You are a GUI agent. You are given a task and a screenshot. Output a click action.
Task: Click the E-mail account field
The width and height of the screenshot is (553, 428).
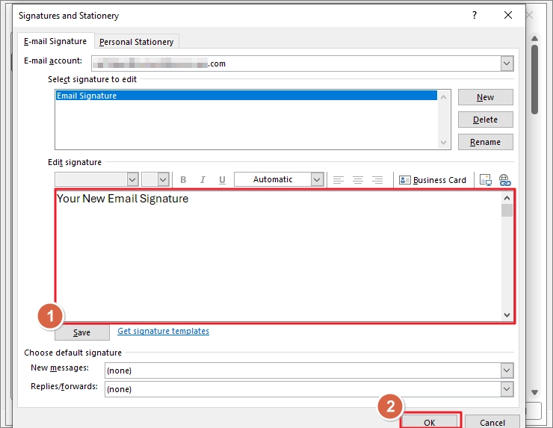pos(296,63)
